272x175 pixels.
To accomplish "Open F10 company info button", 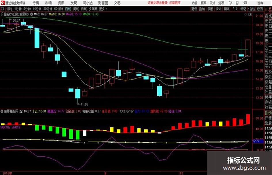I will [235, 9].
